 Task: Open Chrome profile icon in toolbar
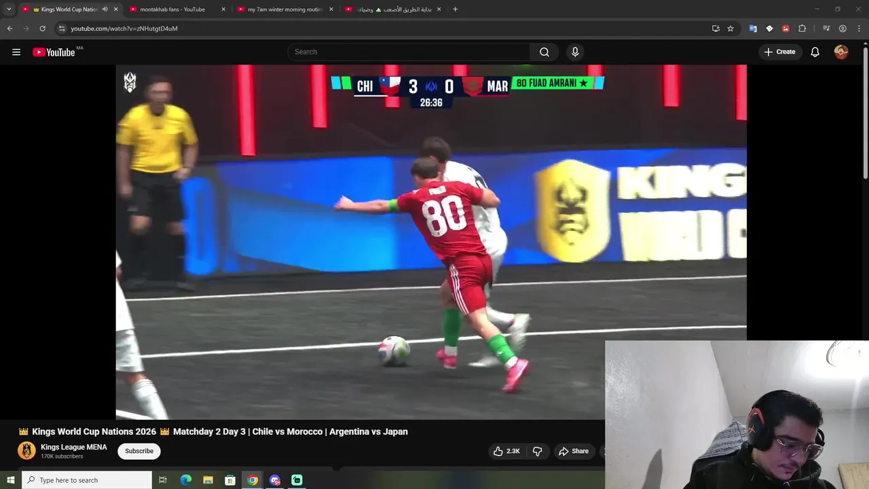(x=843, y=29)
